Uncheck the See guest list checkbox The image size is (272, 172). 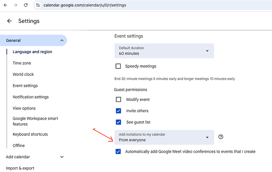point(118,122)
